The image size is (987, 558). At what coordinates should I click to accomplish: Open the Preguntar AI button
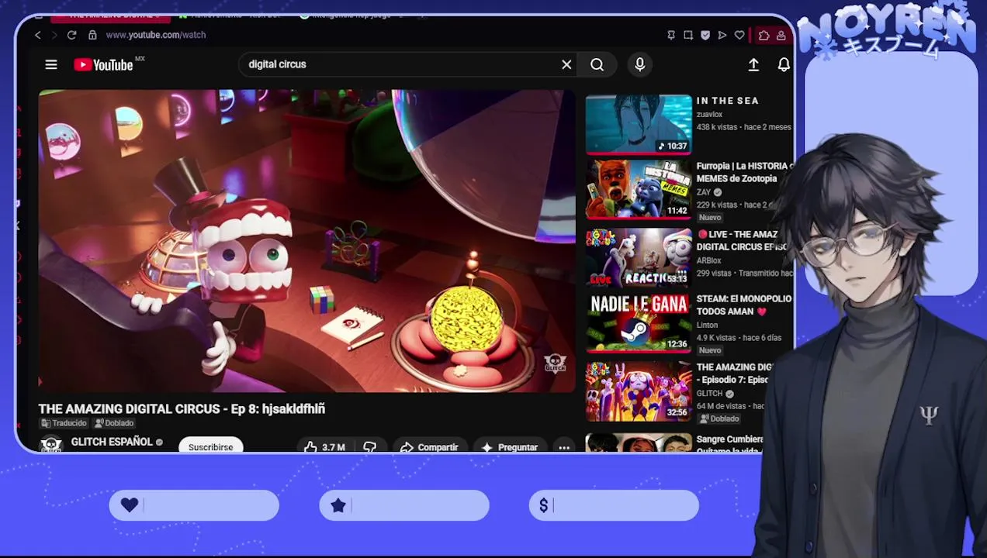point(510,447)
